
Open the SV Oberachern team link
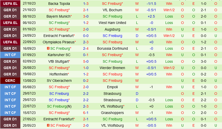59,81
